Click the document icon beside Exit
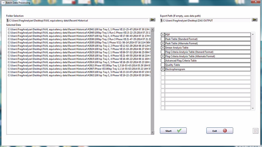 click(x=255, y=131)
